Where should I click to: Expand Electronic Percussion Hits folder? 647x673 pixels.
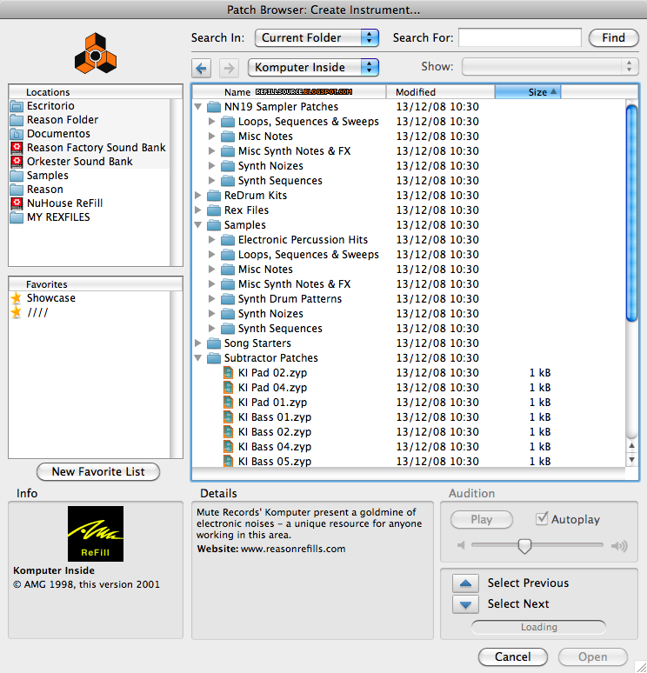[x=212, y=239]
